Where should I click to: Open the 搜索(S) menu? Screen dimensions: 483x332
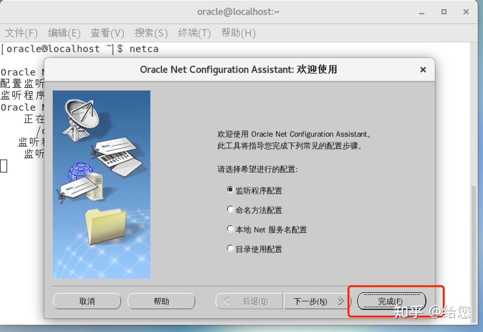point(151,33)
